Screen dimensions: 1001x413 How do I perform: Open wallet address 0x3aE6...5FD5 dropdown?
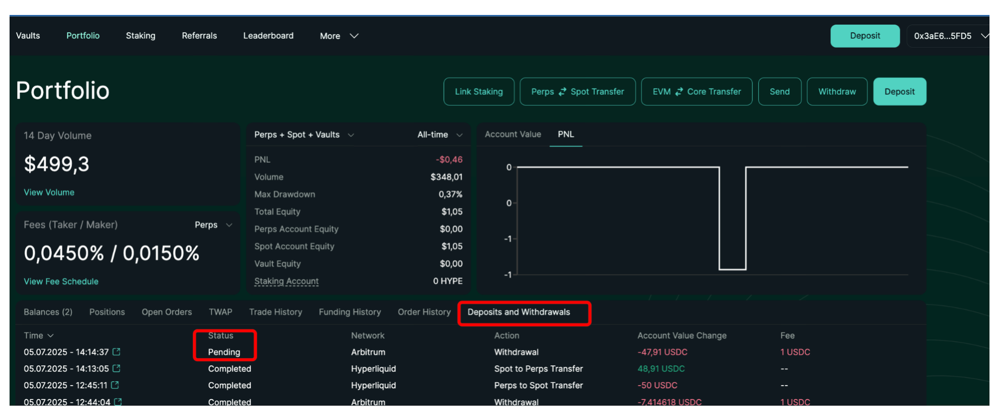point(948,36)
